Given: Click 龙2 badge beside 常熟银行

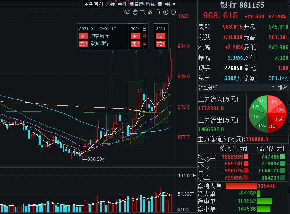Looking at the screenshot, I should 83,44.
